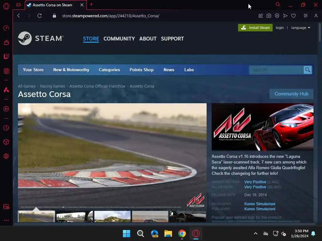Click All Games breadcrumb
This screenshot has height=241, width=322.
[x=27, y=86]
